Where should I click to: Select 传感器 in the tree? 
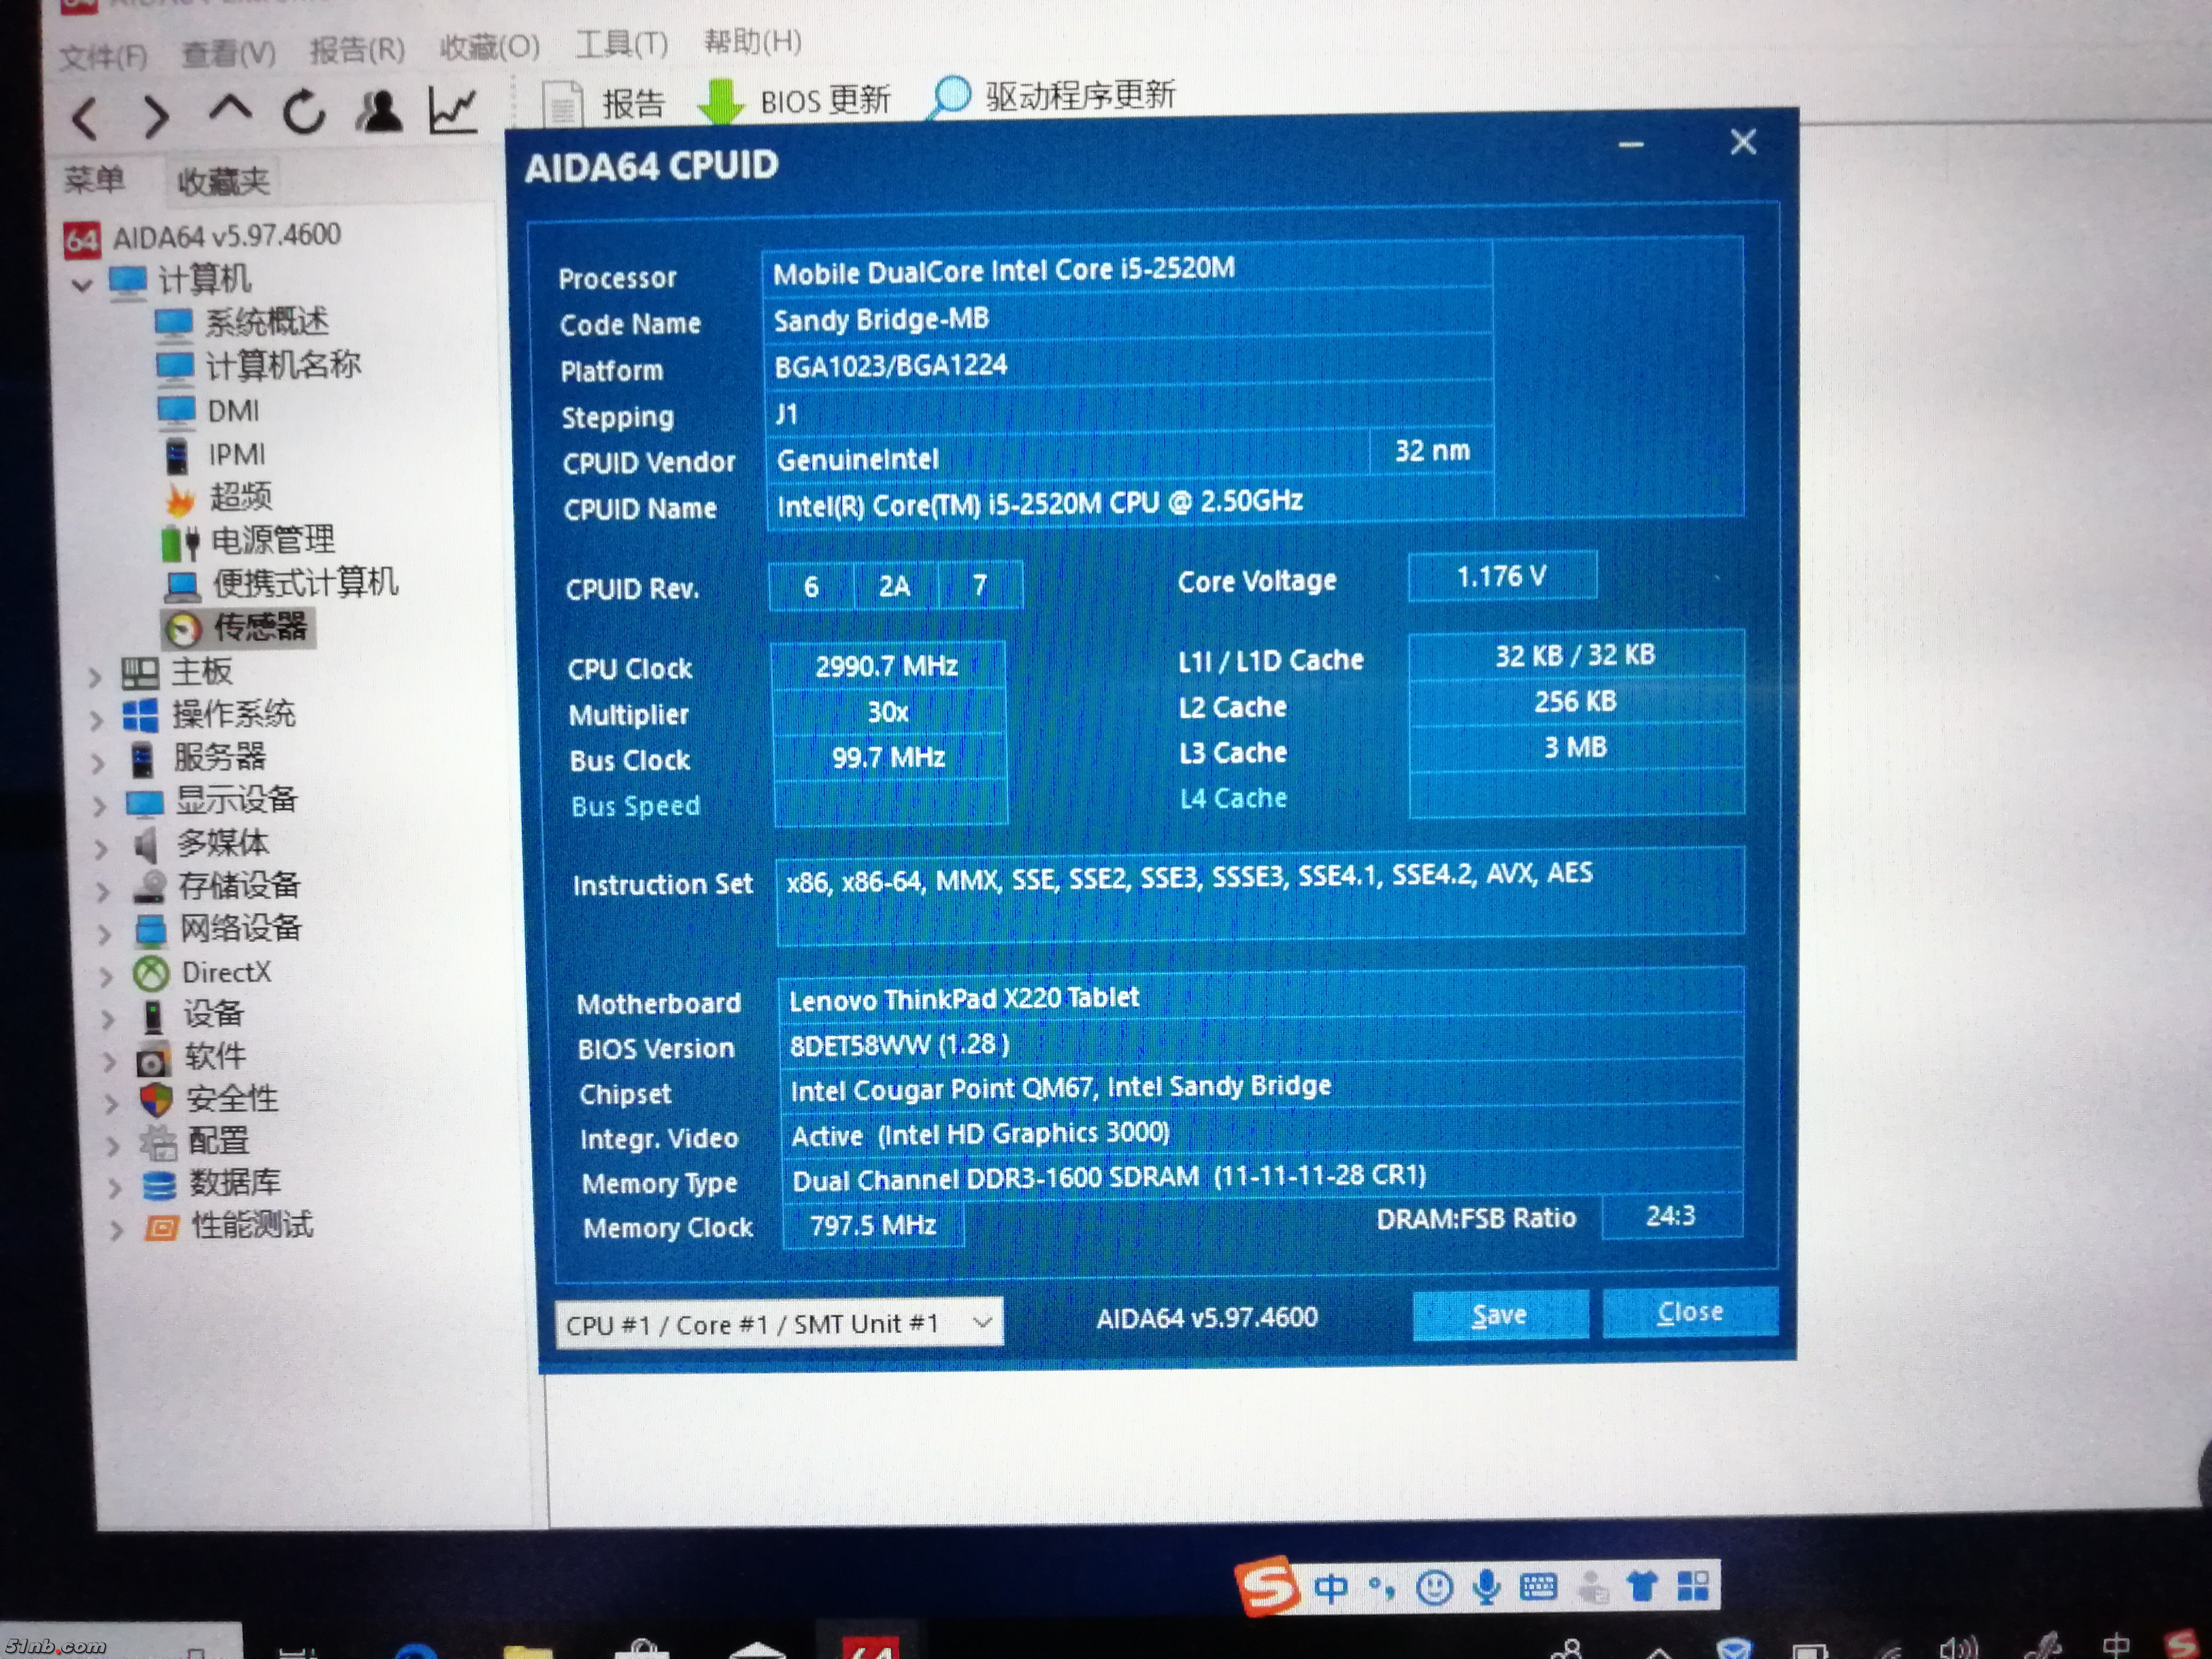[x=258, y=627]
